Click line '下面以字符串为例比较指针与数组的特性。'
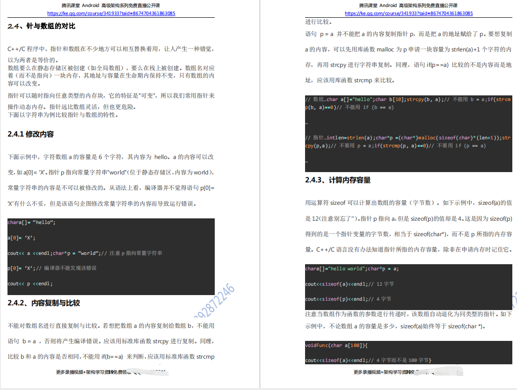This screenshot has width=517, height=390. pyautogui.click(x=63, y=115)
